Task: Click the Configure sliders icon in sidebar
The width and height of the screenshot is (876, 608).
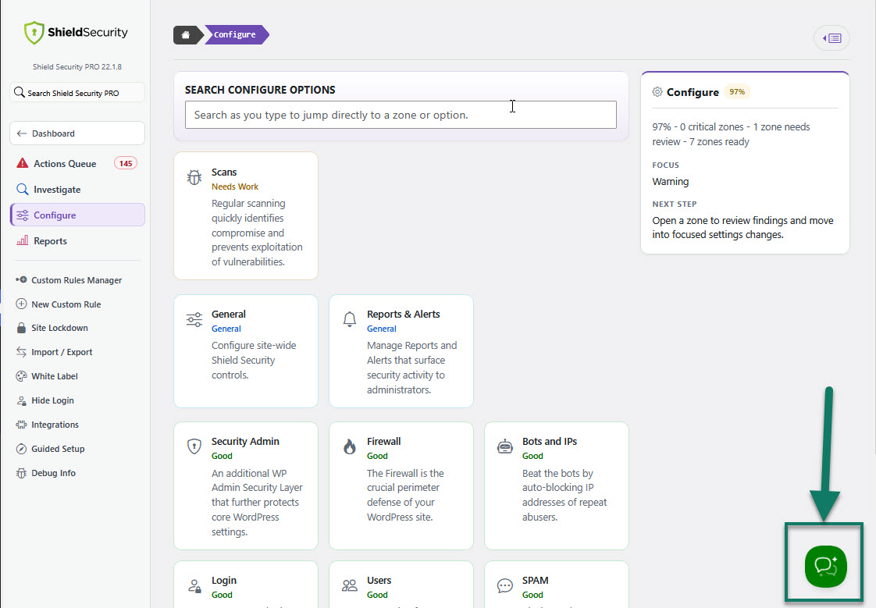Action: (23, 215)
